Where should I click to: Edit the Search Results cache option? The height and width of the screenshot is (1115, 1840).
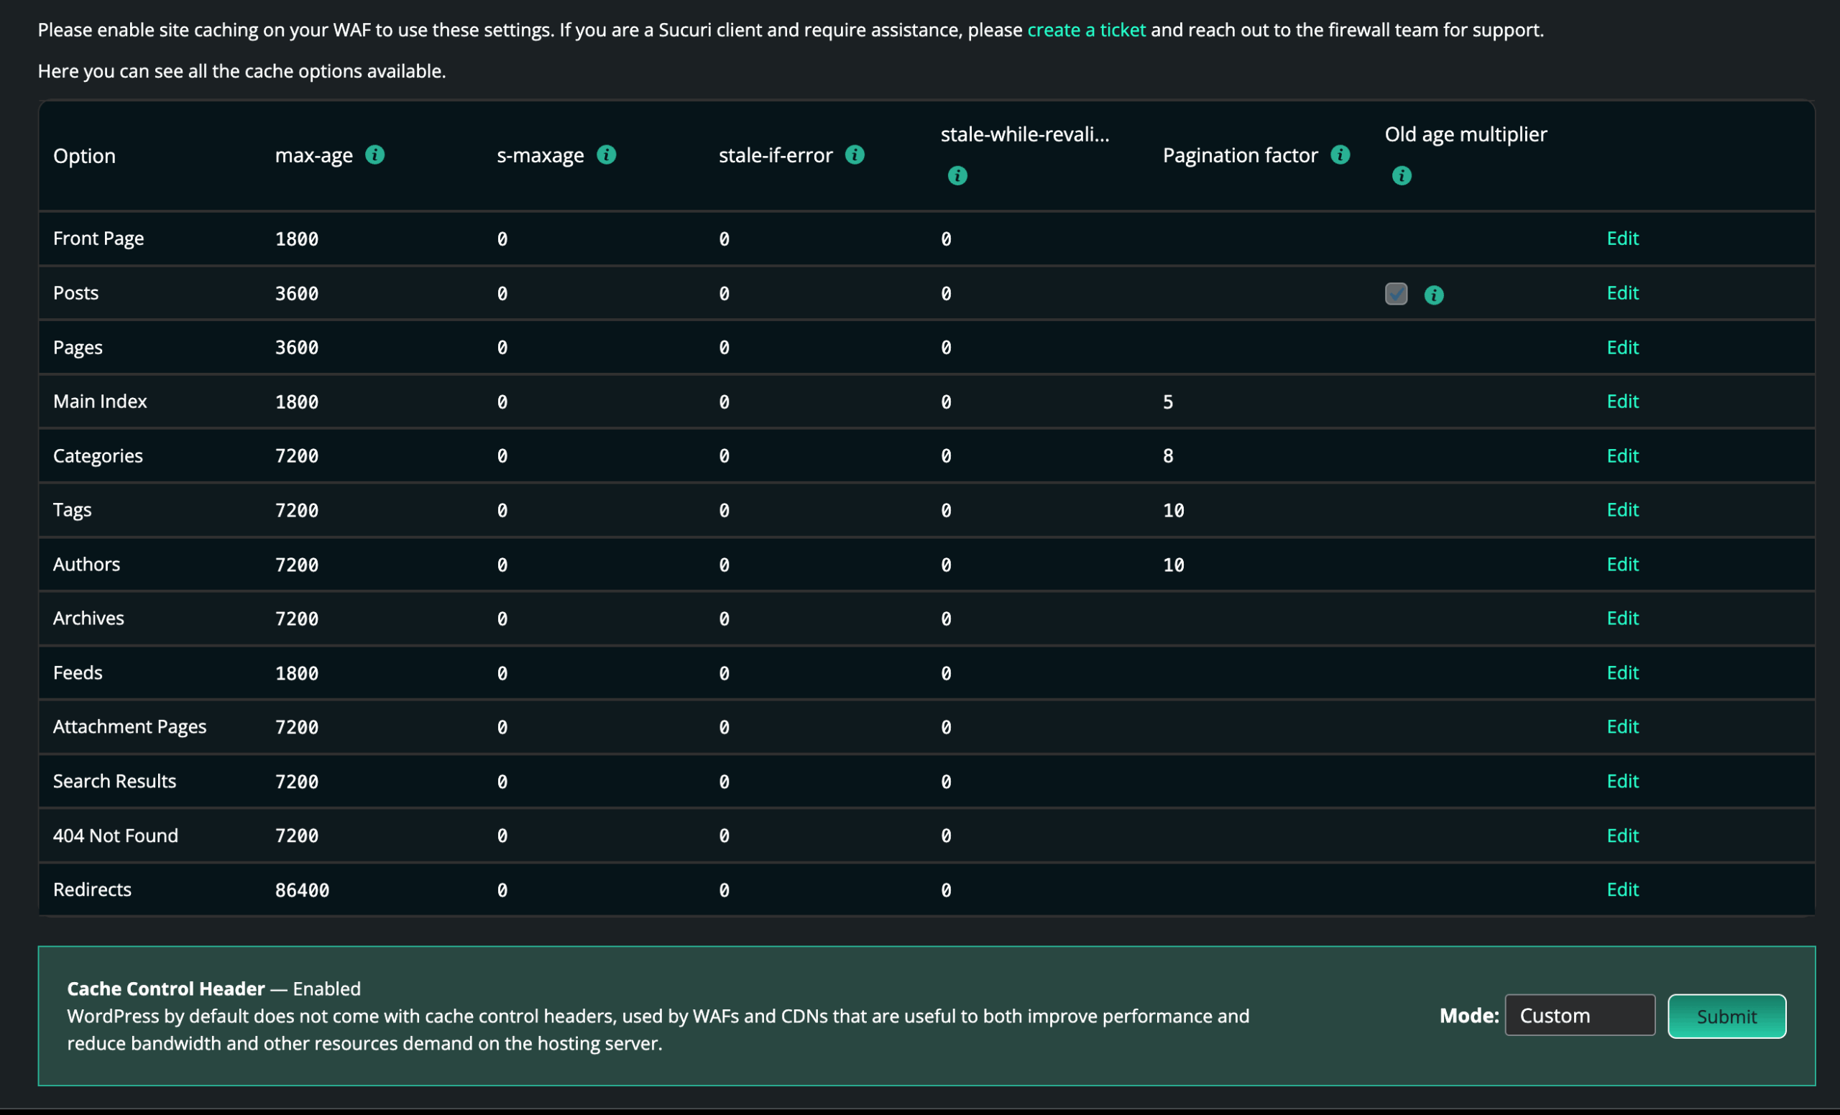(1623, 781)
